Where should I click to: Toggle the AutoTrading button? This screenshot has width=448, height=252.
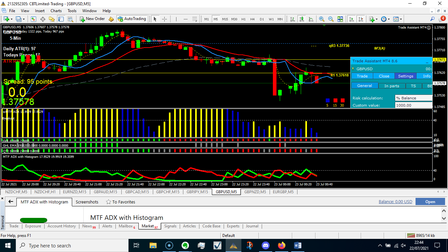pyautogui.click(x=132, y=19)
